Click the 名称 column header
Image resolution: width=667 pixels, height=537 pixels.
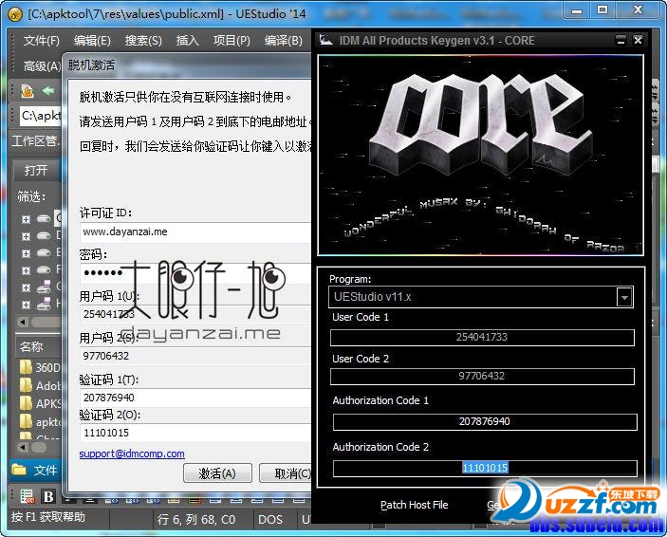coord(38,346)
